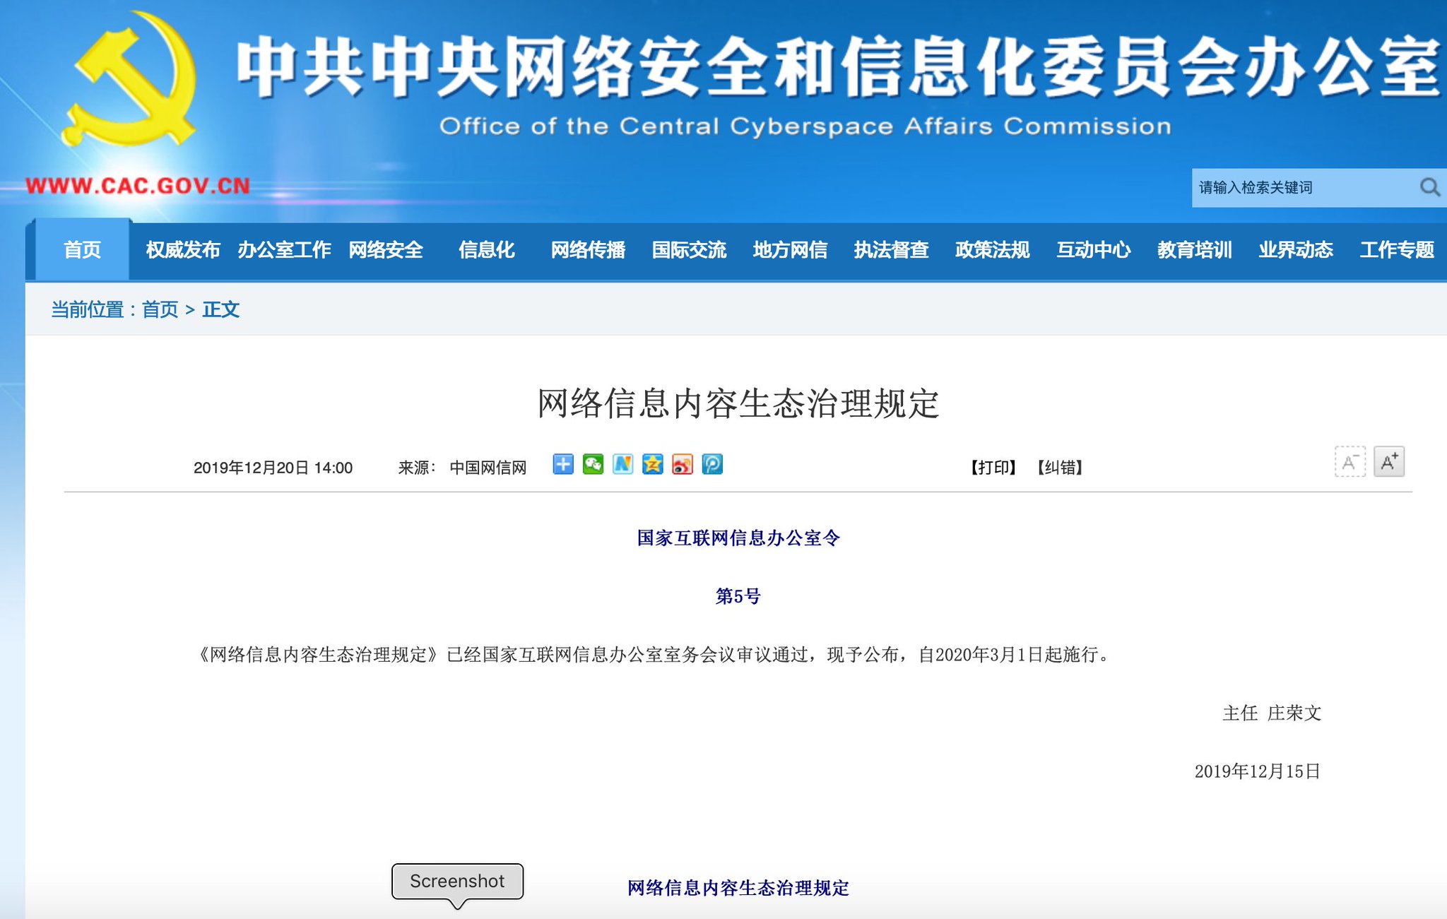
Task: Increase font size with A+ icon
Action: 1389,462
